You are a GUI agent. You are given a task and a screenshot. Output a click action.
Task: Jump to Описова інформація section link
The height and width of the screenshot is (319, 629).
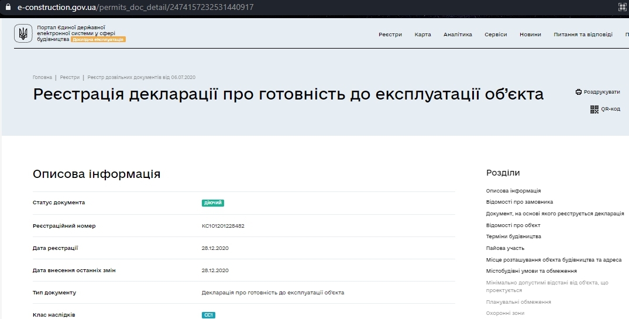tap(514, 191)
